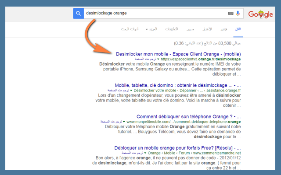Expand dropdown arrow beside monpetitmobile.com URL
The width and height of the screenshot is (281, 175).
[124, 122]
